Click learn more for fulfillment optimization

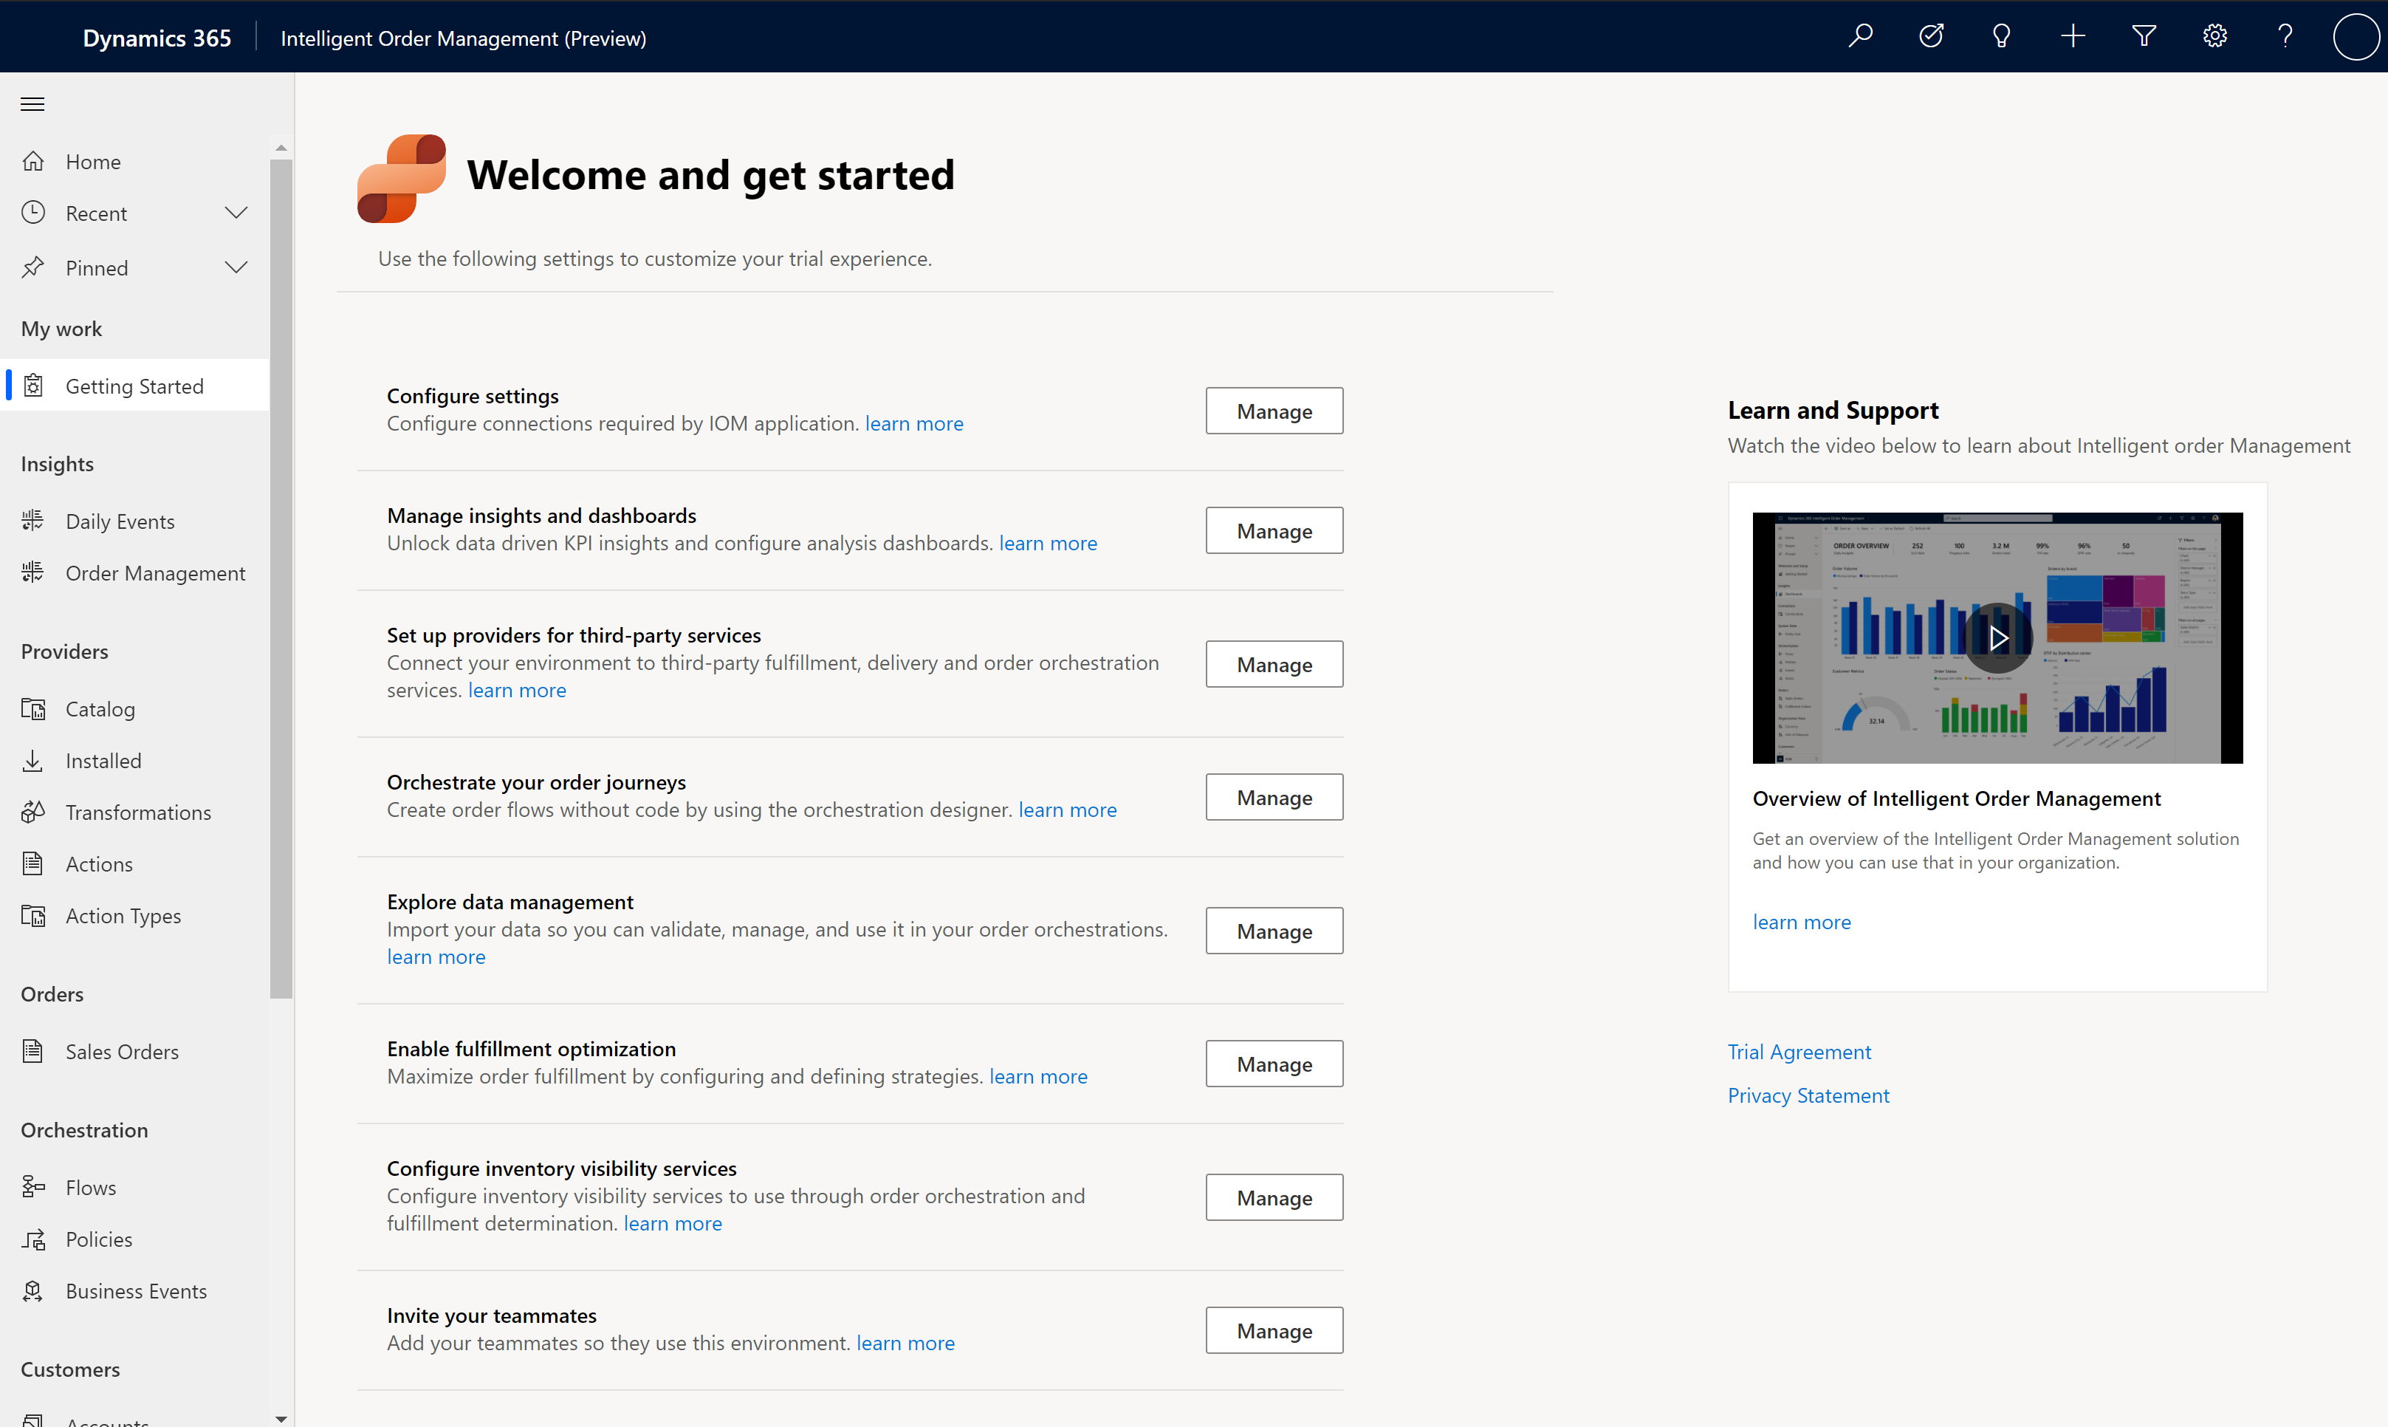tap(1036, 1075)
